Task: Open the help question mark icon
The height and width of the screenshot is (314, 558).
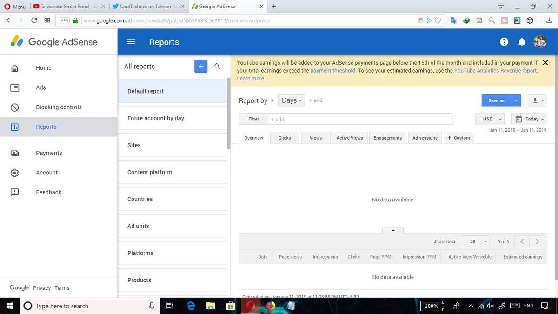Action: (x=504, y=42)
